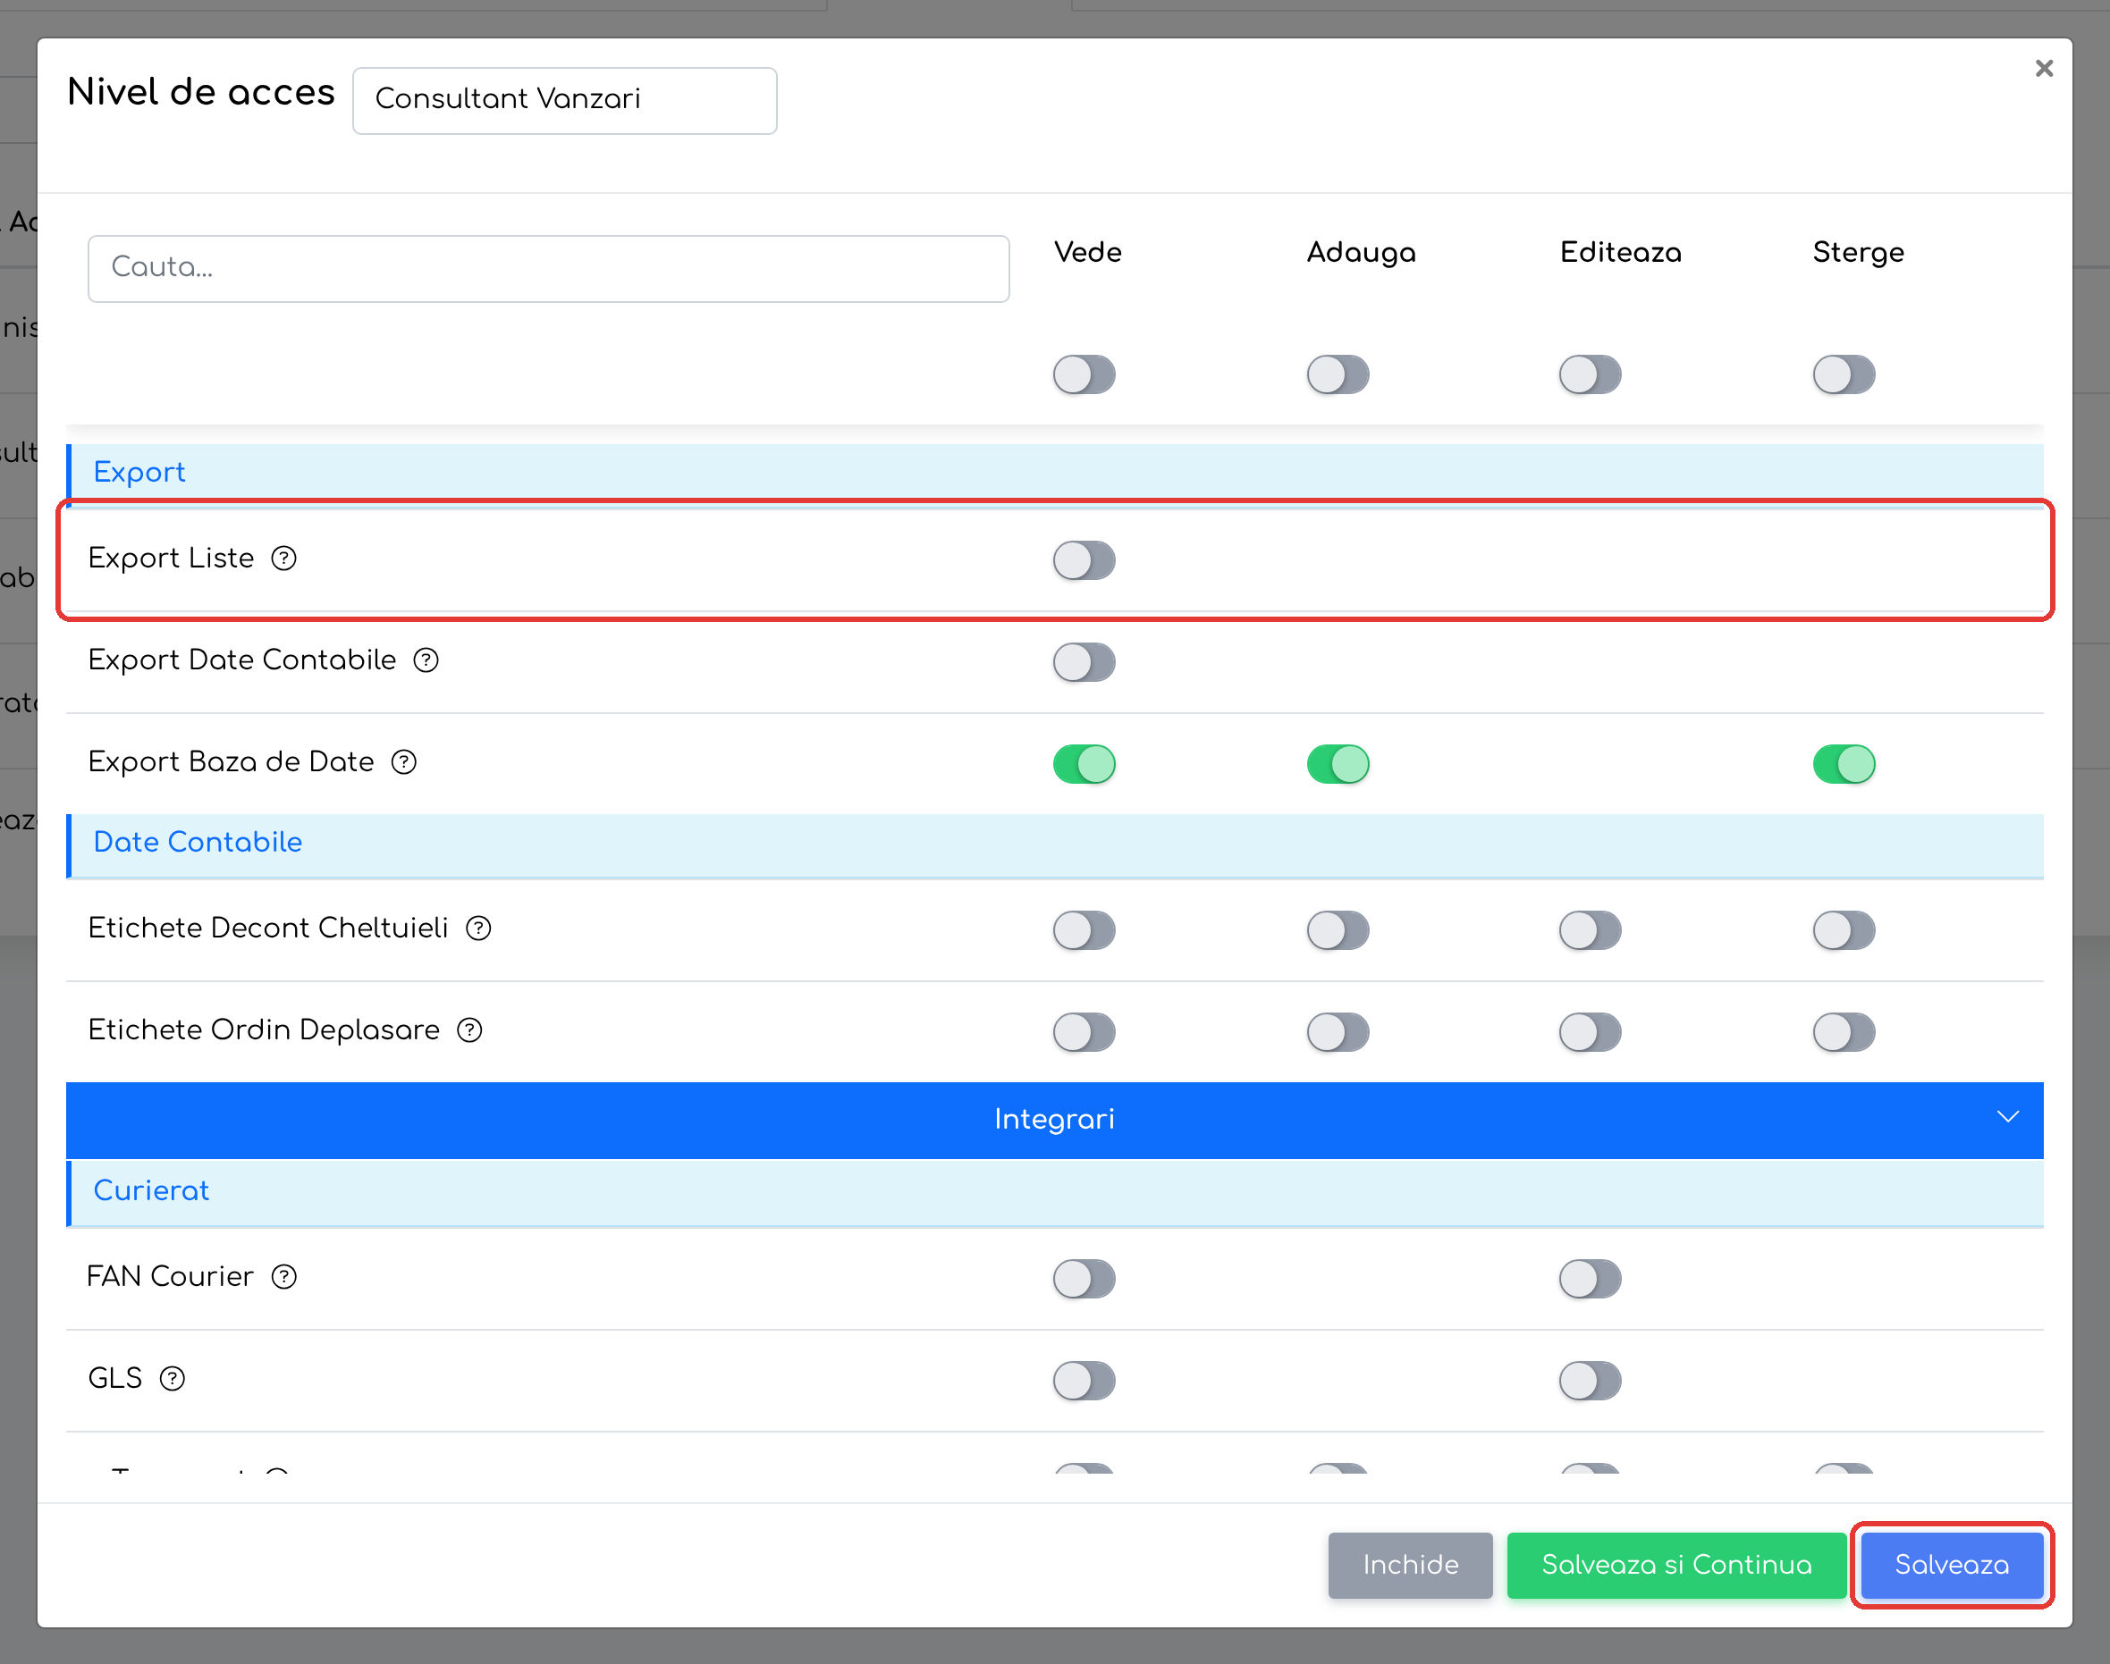Toggle the global Vede switch under the header
This screenshot has height=1664, width=2110.
pos(1084,375)
